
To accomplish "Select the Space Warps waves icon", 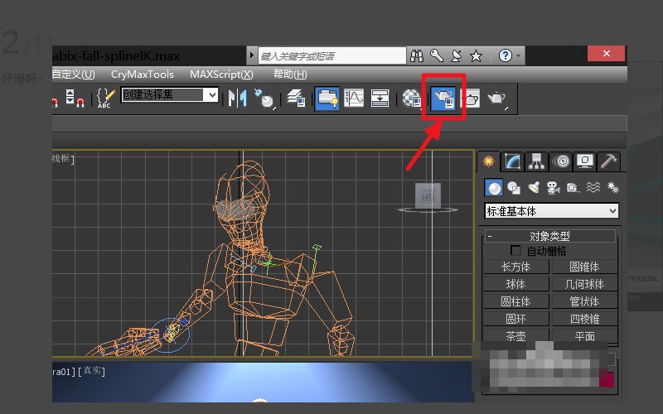I will point(593,188).
